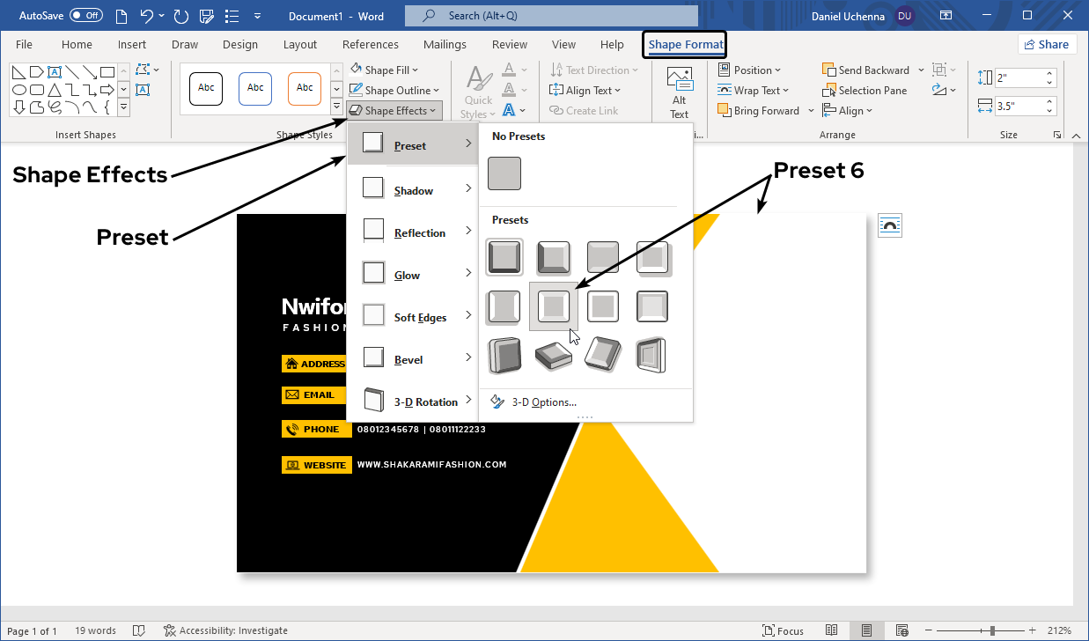
Task: Click the Accessibility: Investigate status icon
Action: coord(170,630)
